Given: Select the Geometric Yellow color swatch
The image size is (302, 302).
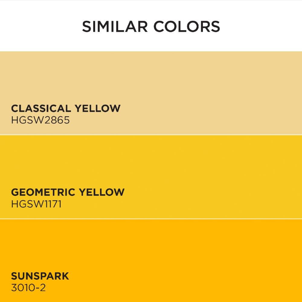Looking at the screenshot, I should pyautogui.click(x=151, y=177).
